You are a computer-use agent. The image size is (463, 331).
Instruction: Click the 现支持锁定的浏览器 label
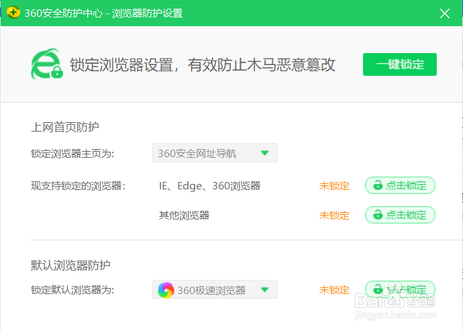[79, 186]
